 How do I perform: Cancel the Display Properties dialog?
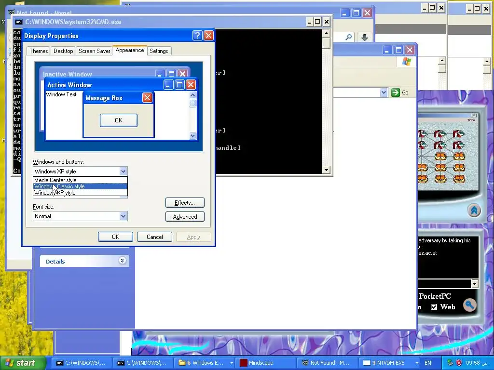154,237
